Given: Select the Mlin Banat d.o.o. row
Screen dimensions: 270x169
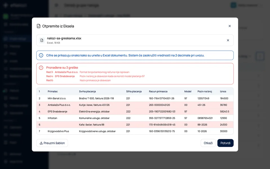Looking at the screenshot, I should (x=135, y=98).
